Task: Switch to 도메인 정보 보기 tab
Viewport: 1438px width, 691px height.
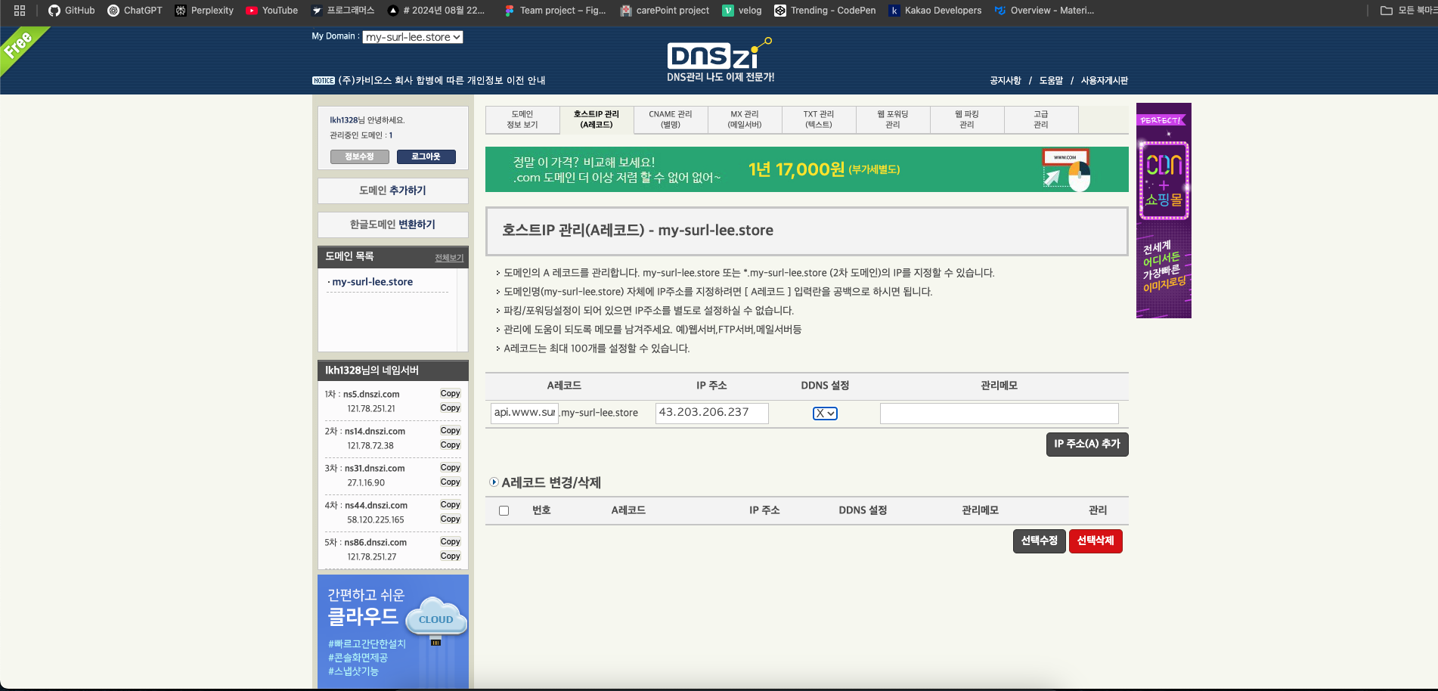Action: 522,119
